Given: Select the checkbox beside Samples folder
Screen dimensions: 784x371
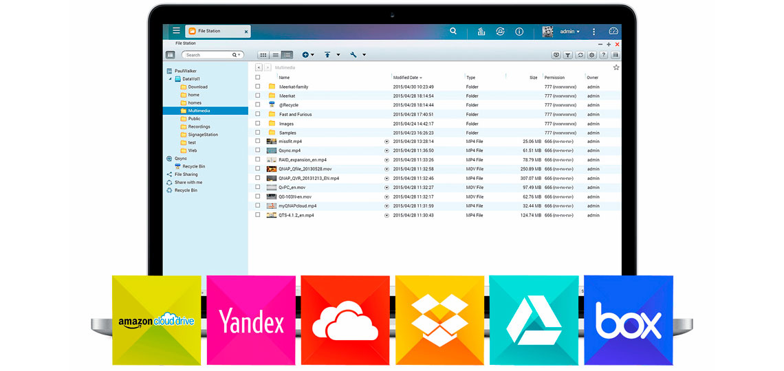Looking at the screenshot, I should [257, 133].
